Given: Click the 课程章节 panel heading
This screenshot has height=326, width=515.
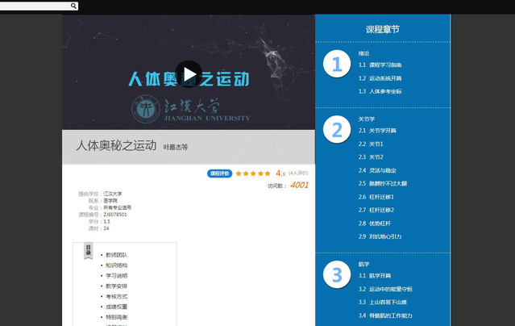Looking at the screenshot, I should (x=383, y=29).
